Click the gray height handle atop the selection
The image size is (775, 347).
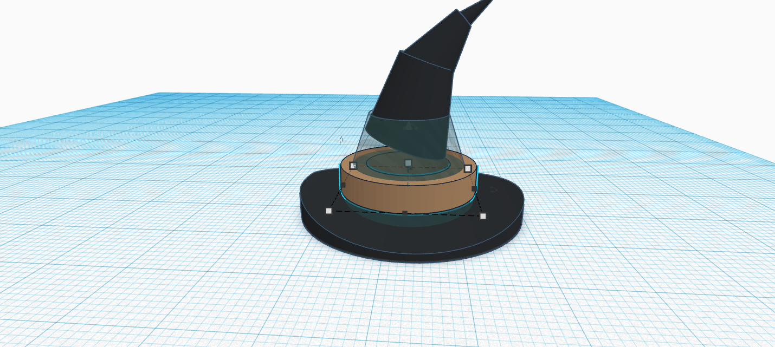coord(408,162)
